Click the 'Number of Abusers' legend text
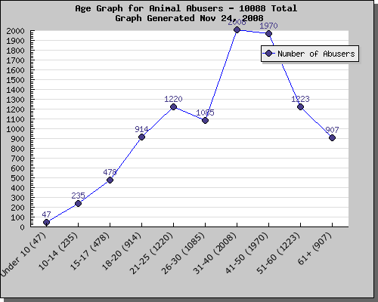 pos(316,54)
